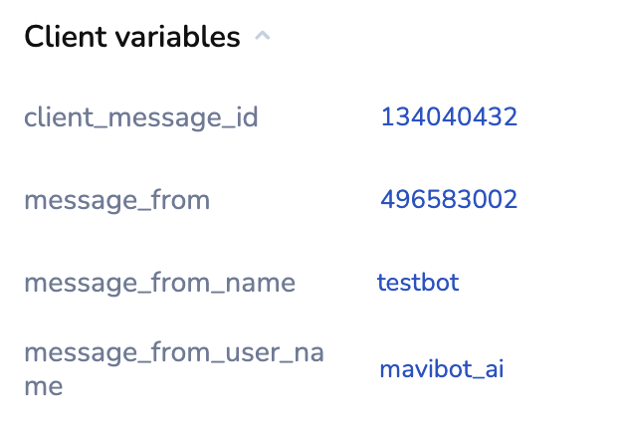Screen dimensions: 617x424
Task: Click the blue text beside message_from_name
Action: (418, 283)
